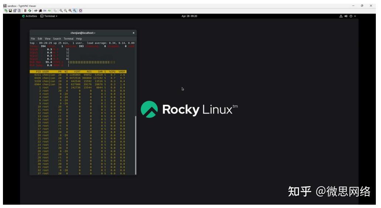Open the terminal's Terminal menu
The image size is (381, 208).
[x=69, y=39]
